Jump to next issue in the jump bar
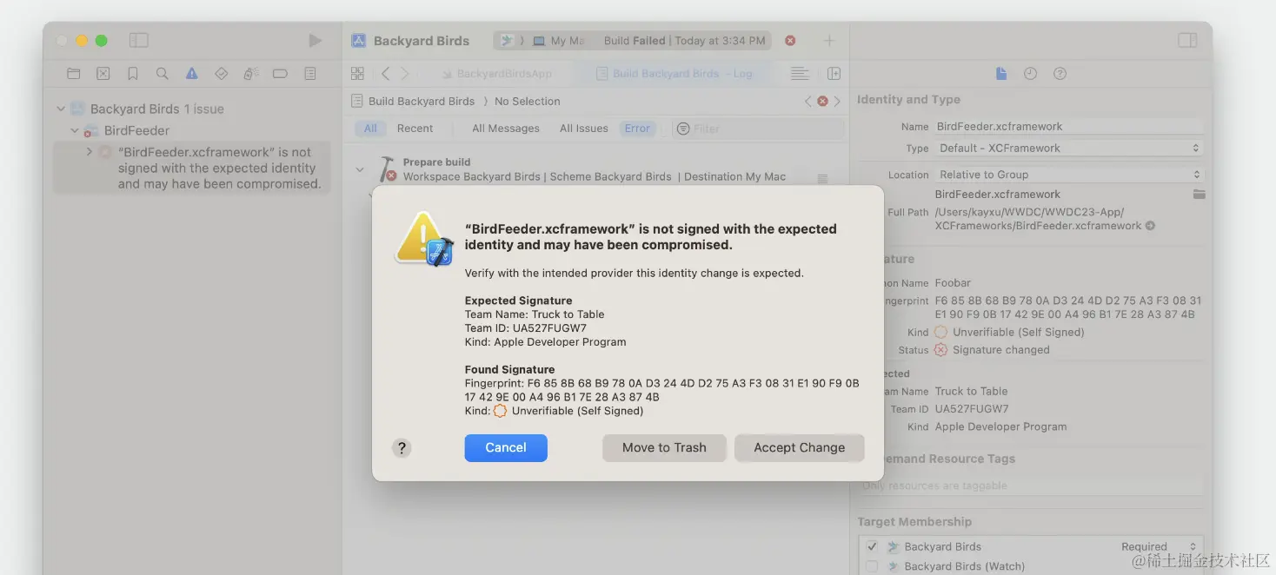 click(837, 102)
